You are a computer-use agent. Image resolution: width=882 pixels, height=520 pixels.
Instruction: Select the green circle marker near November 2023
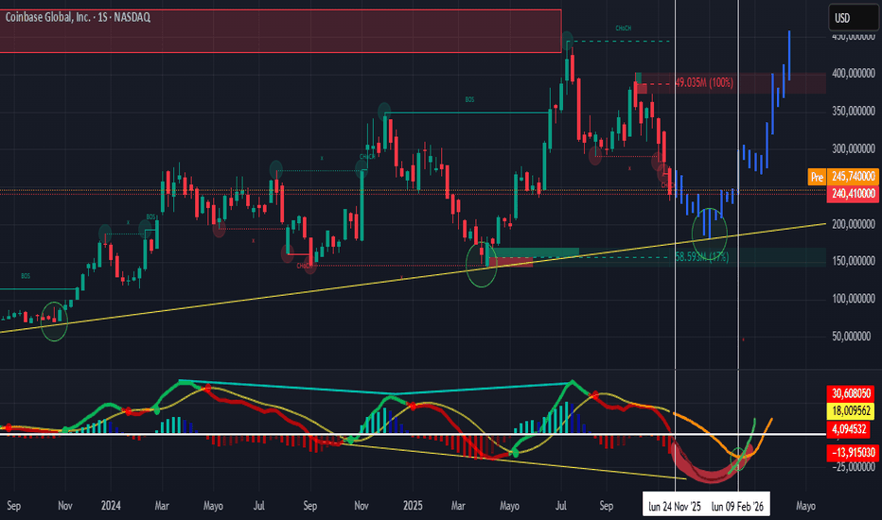pos(55,324)
